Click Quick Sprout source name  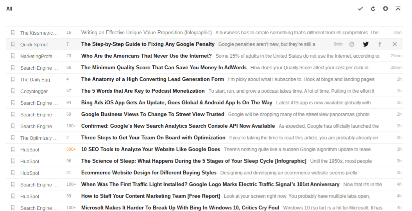[34, 45]
